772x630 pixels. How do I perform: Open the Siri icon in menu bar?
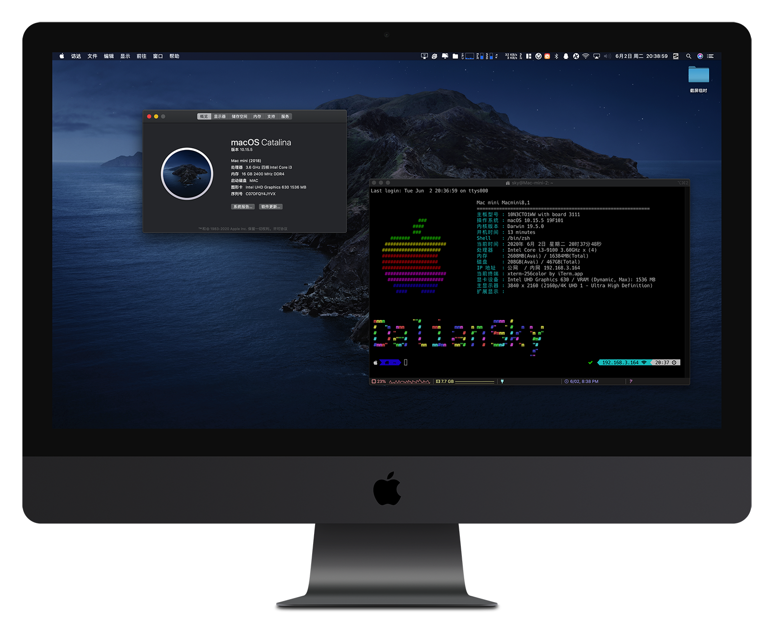(700, 56)
